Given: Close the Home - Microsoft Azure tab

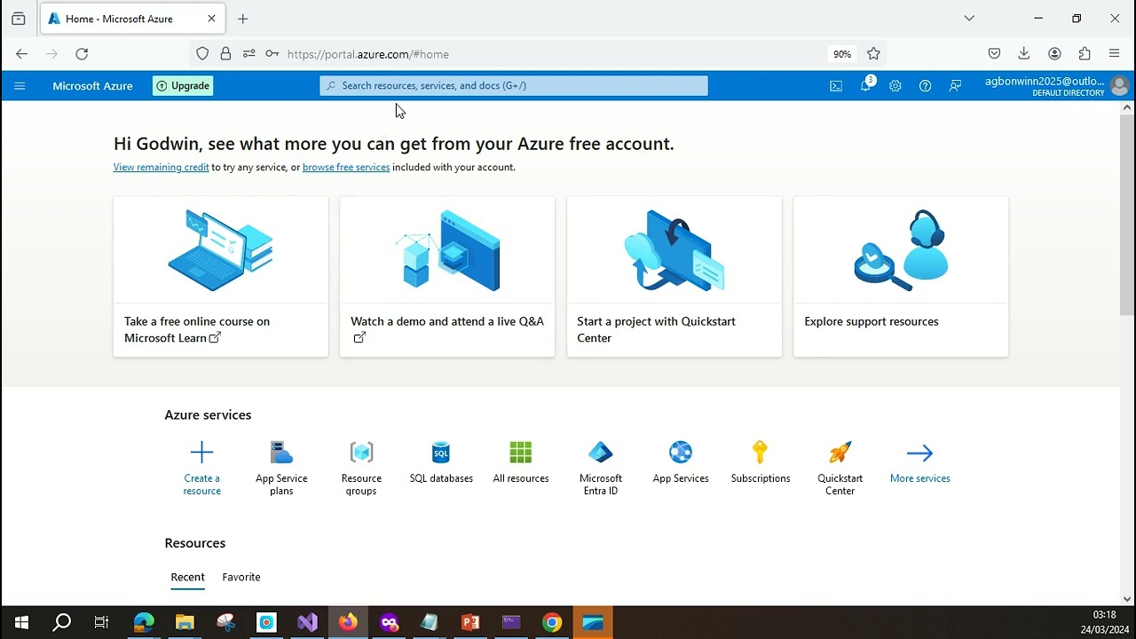Looking at the screenshot, I should [x=211, y=19].
